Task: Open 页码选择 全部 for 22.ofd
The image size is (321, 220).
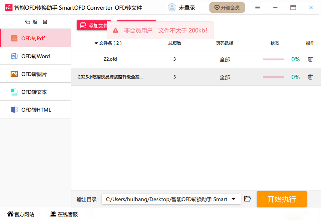Action: tap(224, 60)
